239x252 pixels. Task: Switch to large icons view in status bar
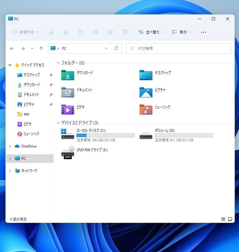coord(230,219)
